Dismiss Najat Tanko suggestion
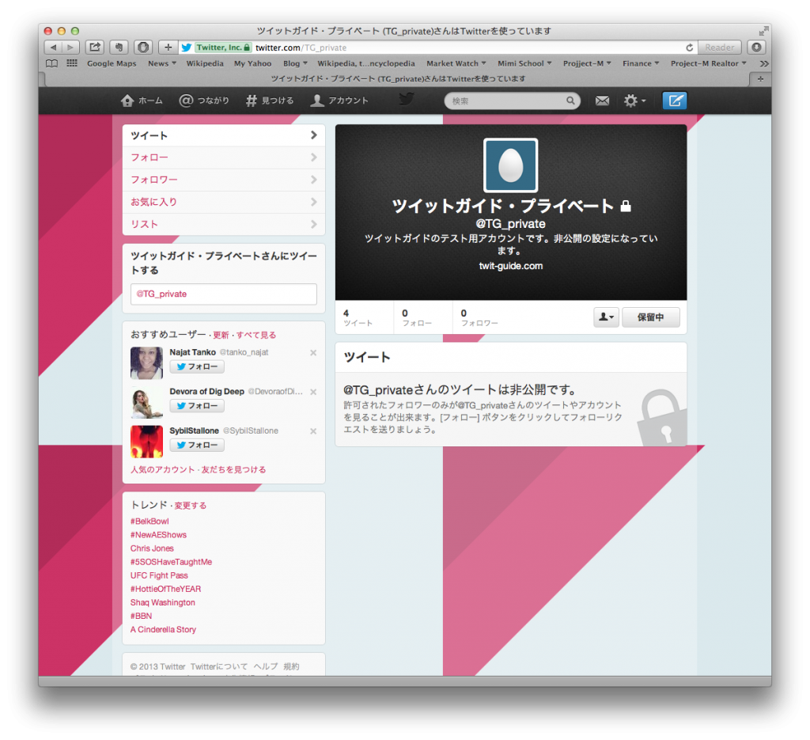Image resolution: width=810 pixels, height=740 pixels. (x=313, y=353)
